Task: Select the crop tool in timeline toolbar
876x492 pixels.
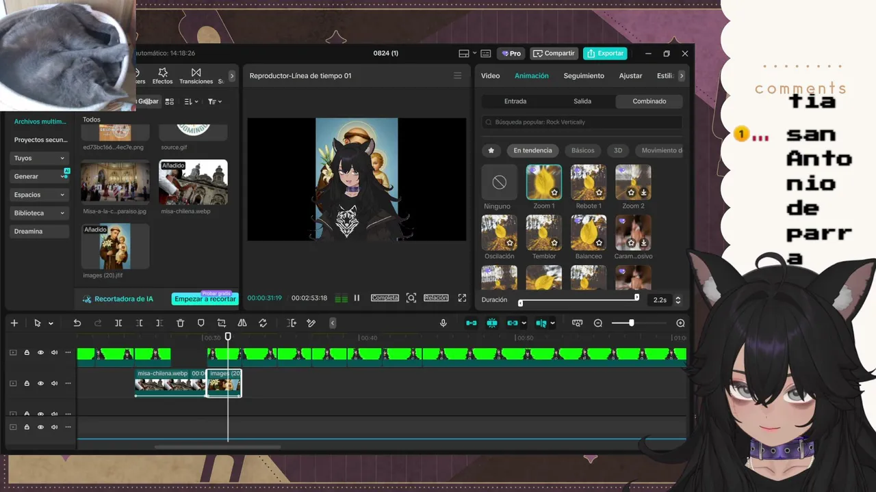Action: 222,323
